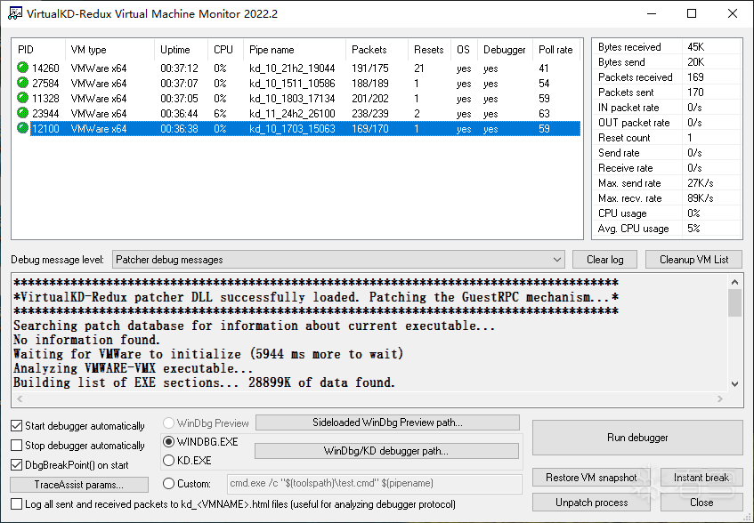Toggle DbgBreakPoint() on start checkbox

(x=16, y=465)
